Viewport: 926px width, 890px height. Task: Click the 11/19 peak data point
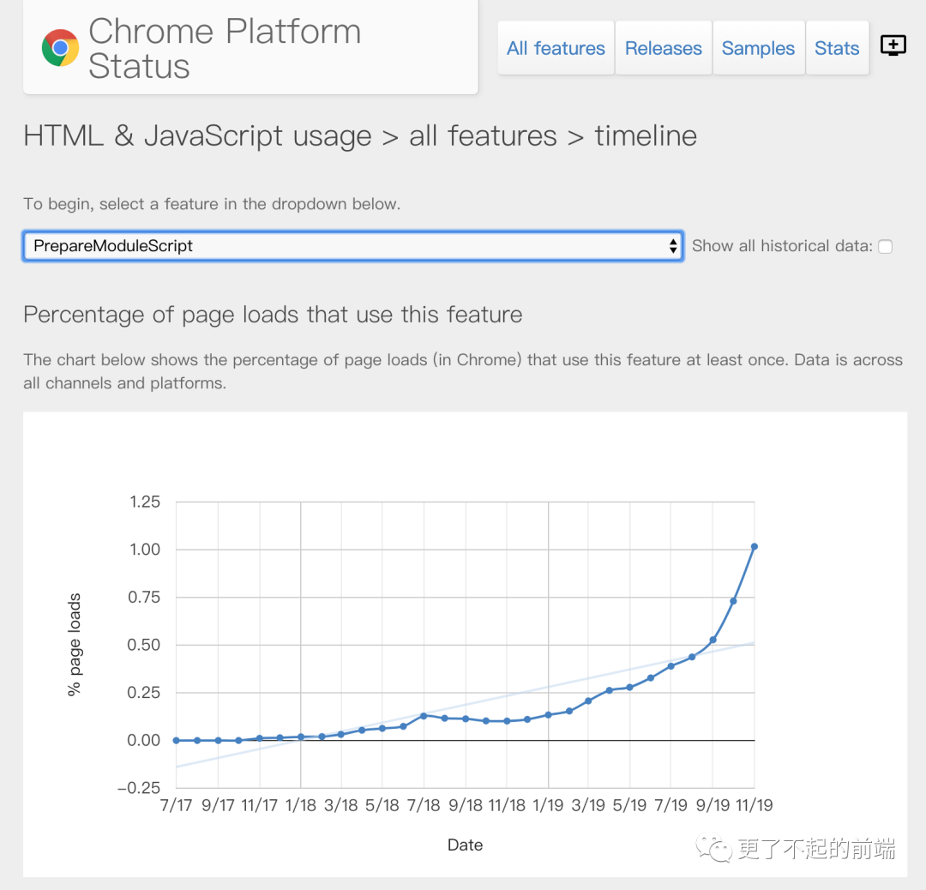click(x=755, y=547)
